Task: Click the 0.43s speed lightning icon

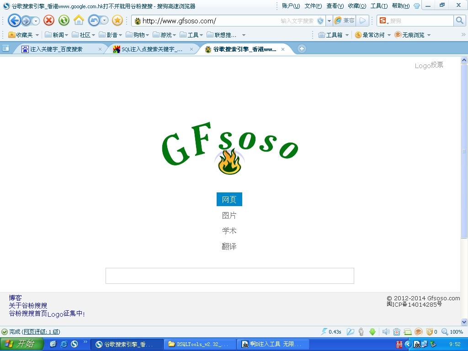Action: tap(324, 332)
